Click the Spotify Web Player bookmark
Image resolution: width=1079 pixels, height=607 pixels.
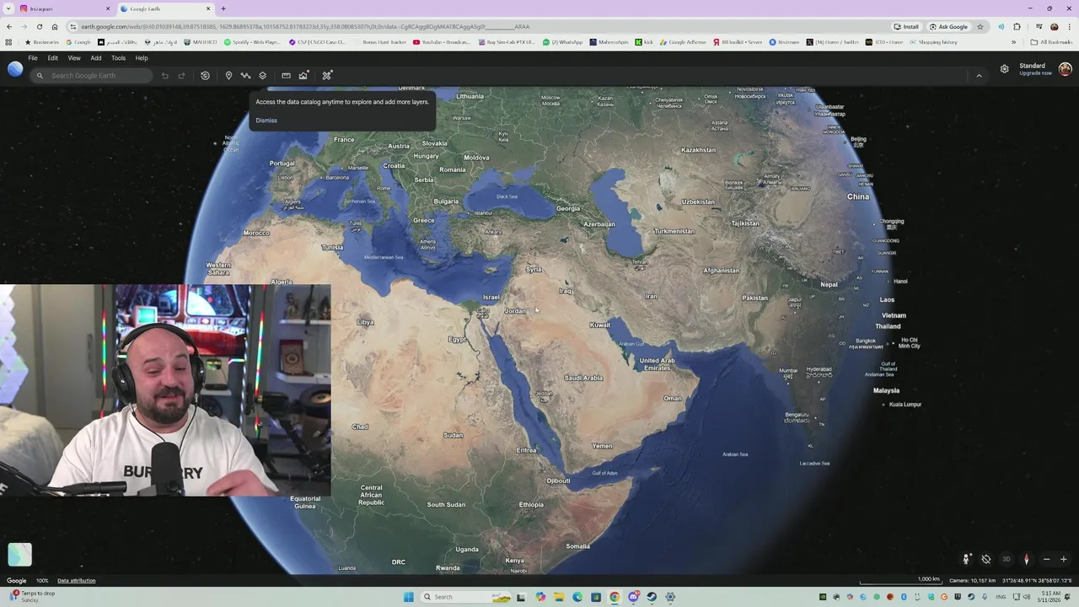pyautogui.click(x=252, y=42)
